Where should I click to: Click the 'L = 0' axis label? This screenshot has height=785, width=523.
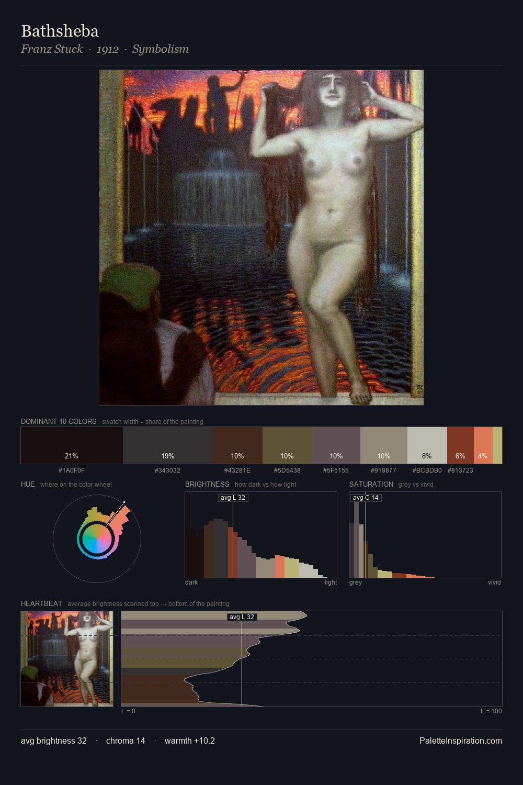(128, 711)
